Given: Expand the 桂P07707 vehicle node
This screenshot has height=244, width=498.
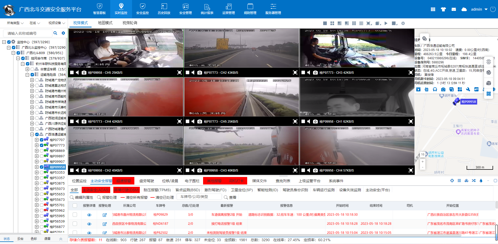Looking at the screenshot, I should [37, 140].
